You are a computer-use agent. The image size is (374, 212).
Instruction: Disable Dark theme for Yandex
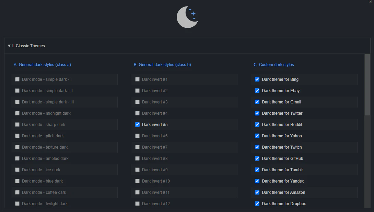pyautogui.click(x=257, y=181)
